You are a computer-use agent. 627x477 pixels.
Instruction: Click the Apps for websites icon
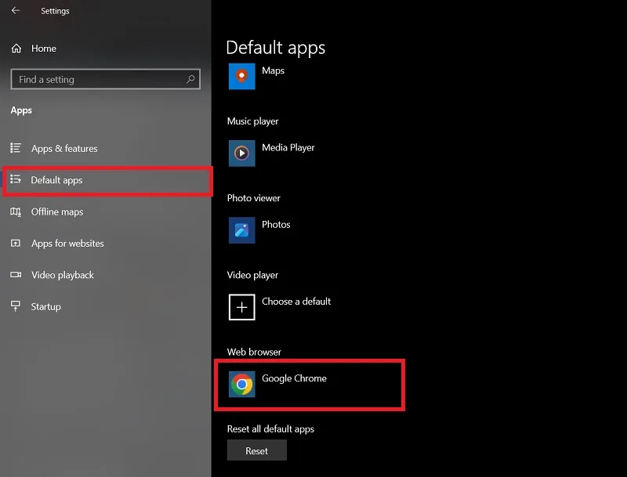tap(16, 244)
